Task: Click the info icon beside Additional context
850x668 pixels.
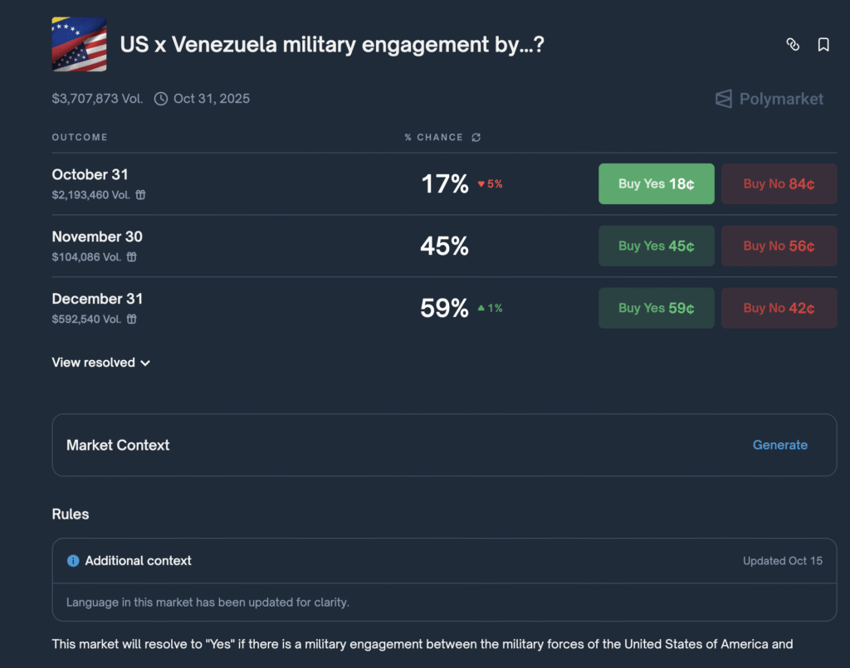Action: click(73, 561)
